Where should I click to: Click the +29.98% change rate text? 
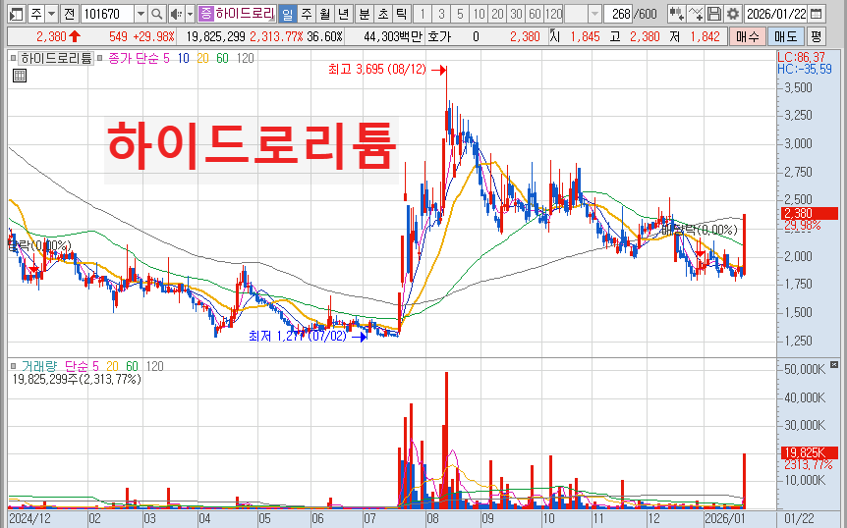pos(154,36)
